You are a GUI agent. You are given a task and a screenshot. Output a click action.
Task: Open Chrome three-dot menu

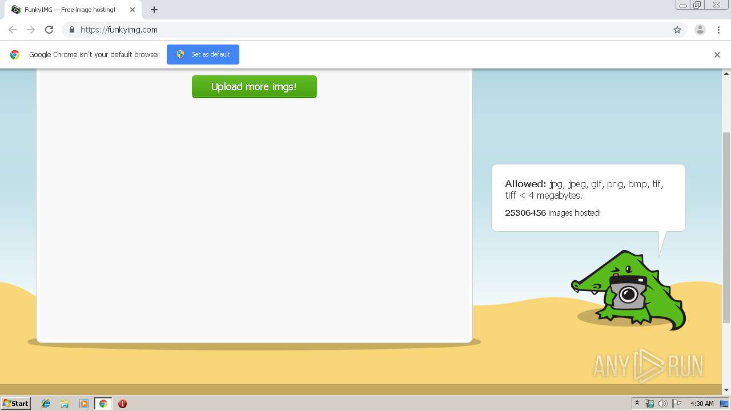(718, 30)
